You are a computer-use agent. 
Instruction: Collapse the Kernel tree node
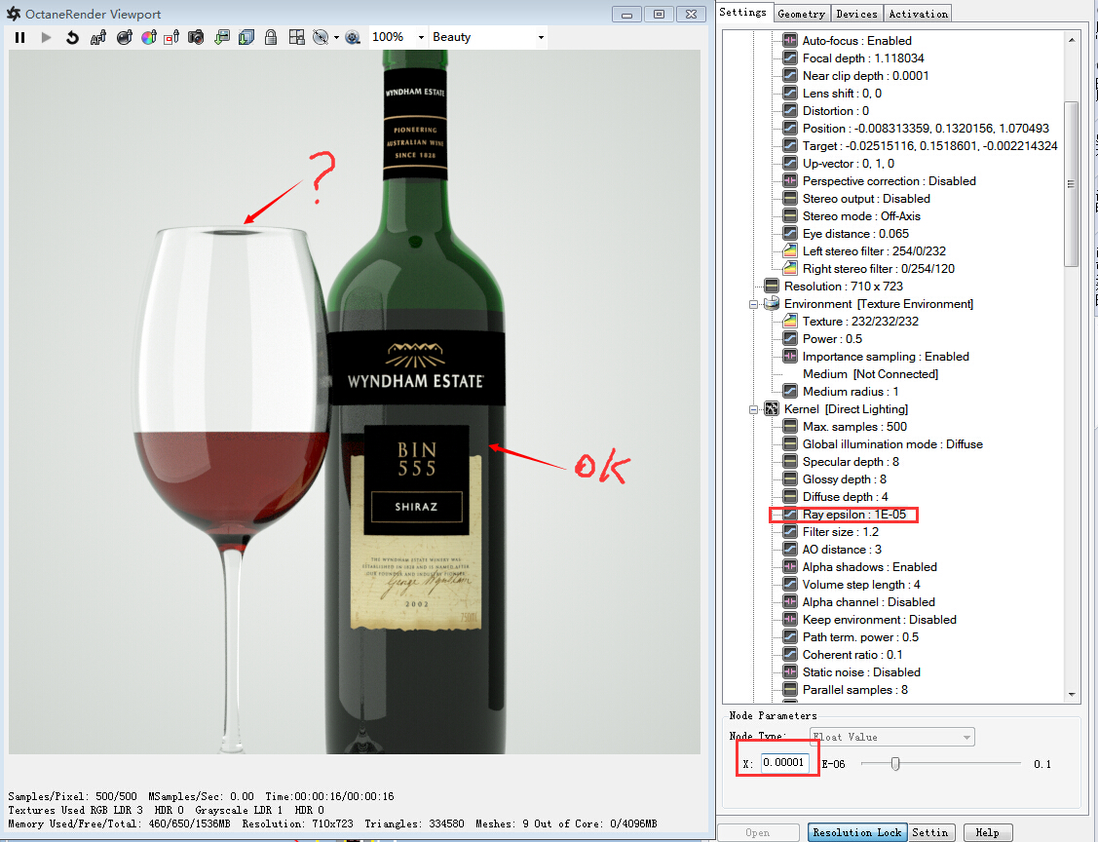coord(754,409)
